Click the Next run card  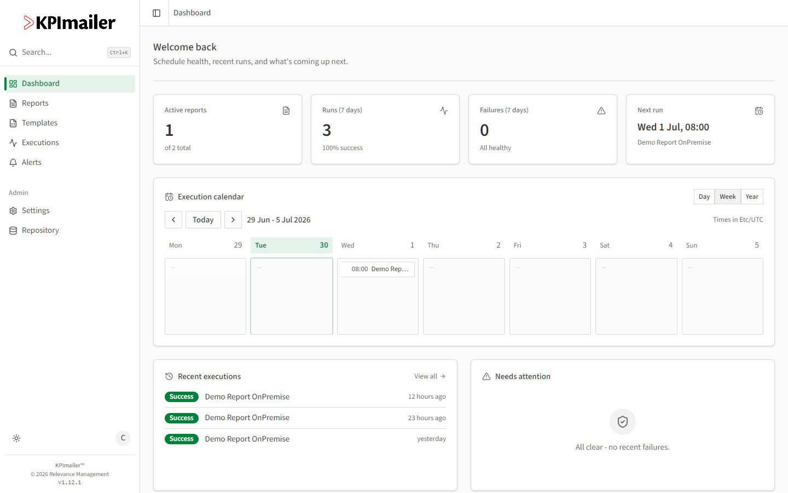pos(700,129)
